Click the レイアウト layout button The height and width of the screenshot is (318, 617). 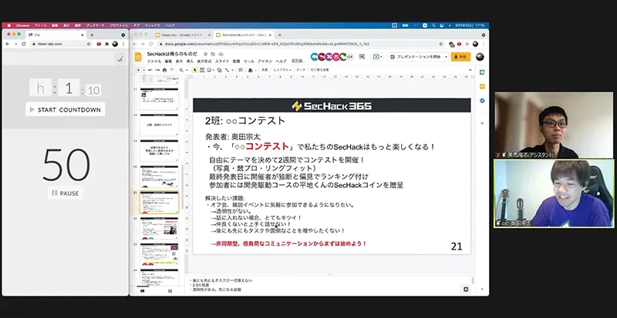(282, 70)
